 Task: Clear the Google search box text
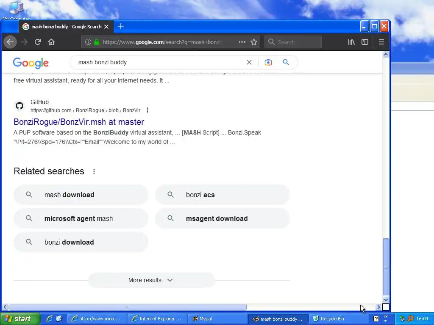(x=249, y=62)
